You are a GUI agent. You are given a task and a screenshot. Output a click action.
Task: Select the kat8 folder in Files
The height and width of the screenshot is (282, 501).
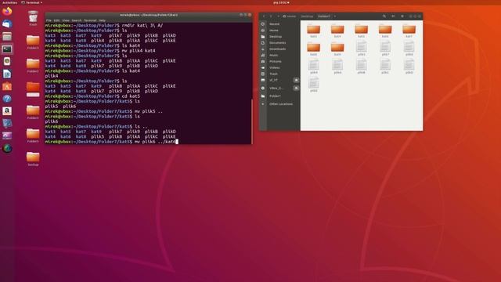coord(313,49)
